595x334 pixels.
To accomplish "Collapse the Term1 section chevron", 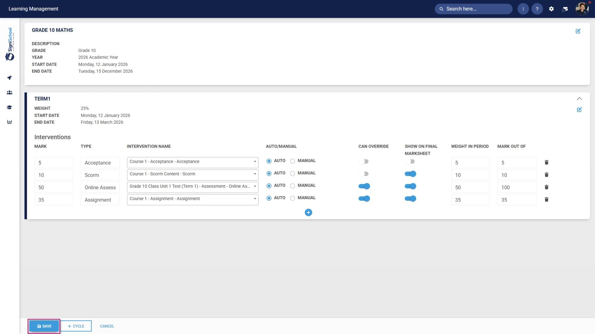I will tap(579, 99).
